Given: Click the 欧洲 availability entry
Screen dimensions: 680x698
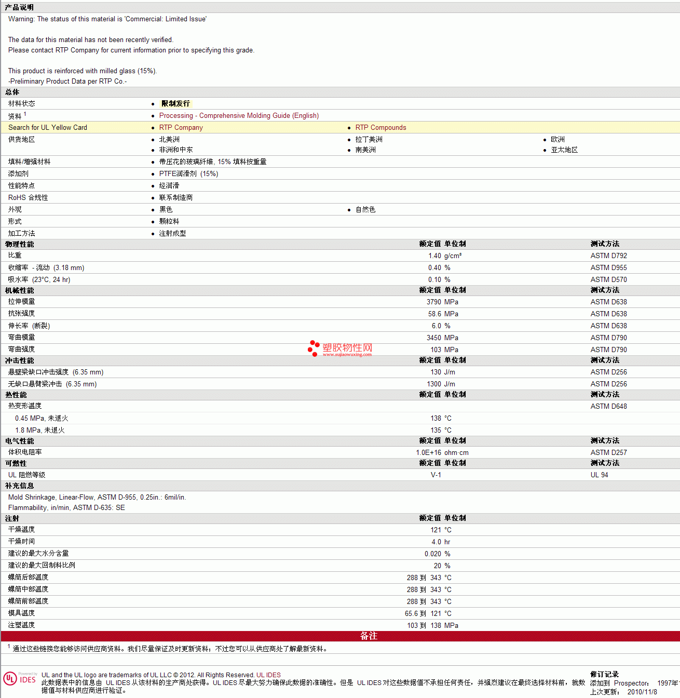Looking at the screenshot, I should (x=558, y=140).
